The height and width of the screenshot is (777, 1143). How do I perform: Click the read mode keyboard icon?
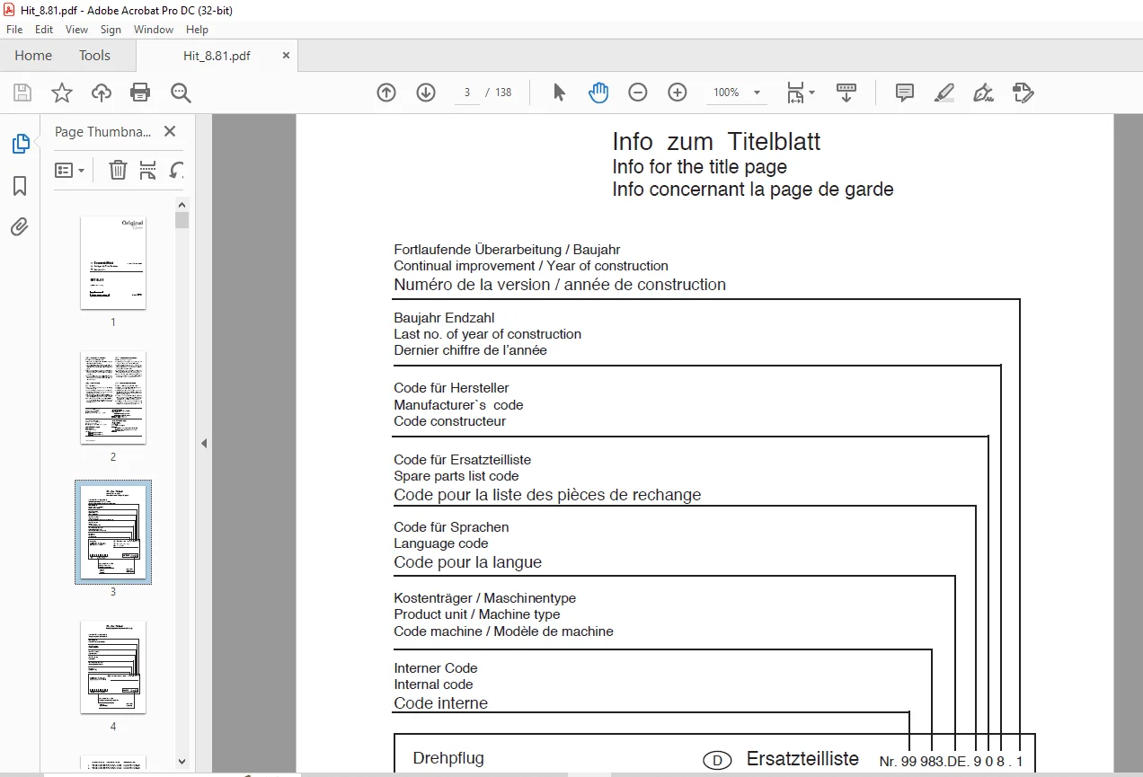click(x=846, y=93)
